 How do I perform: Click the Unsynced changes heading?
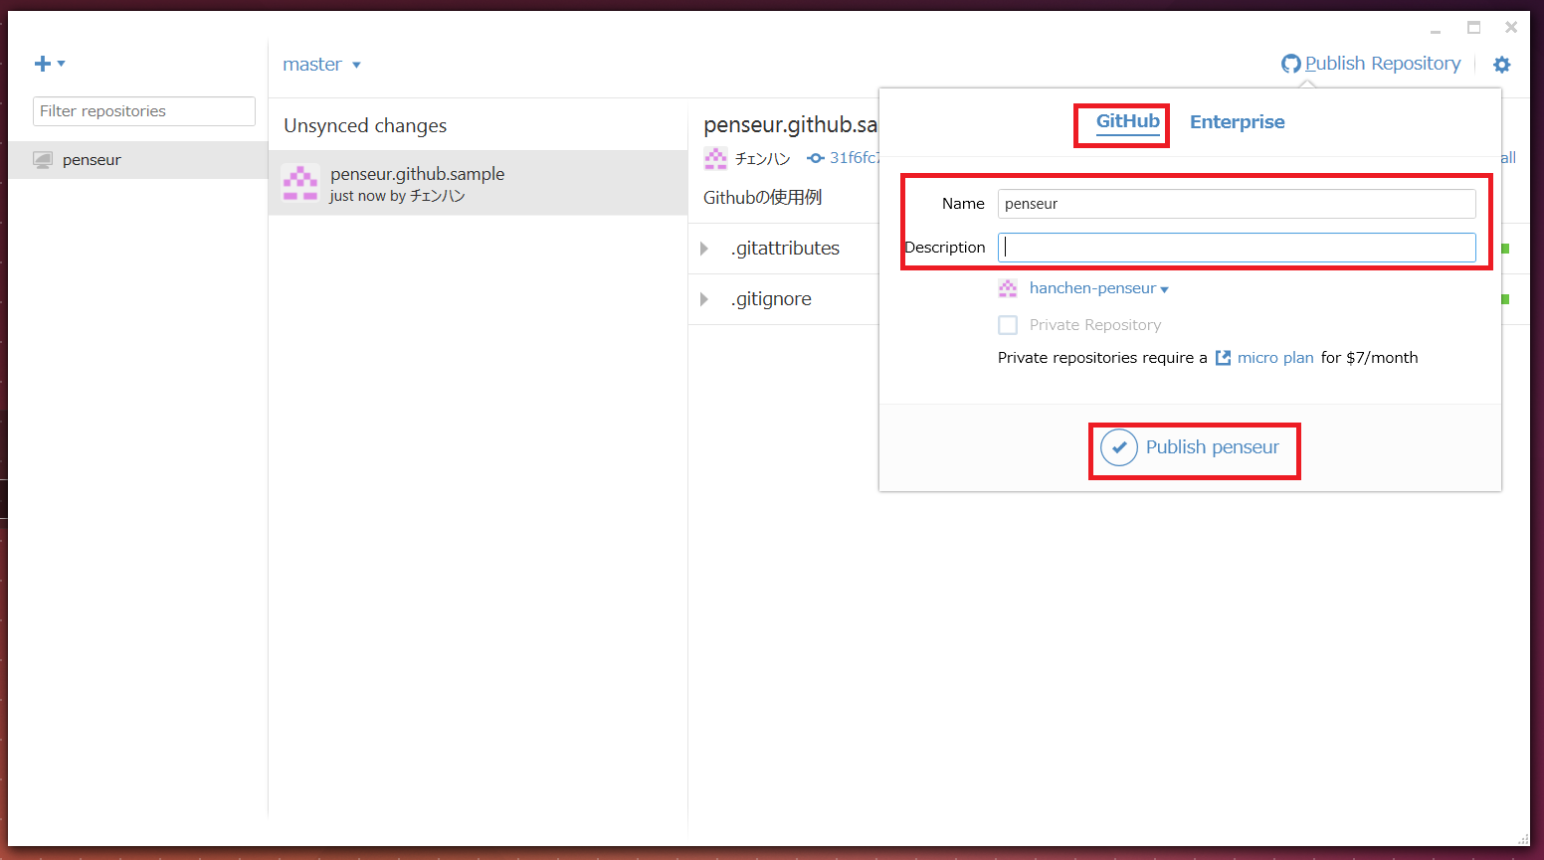[365, 126]
